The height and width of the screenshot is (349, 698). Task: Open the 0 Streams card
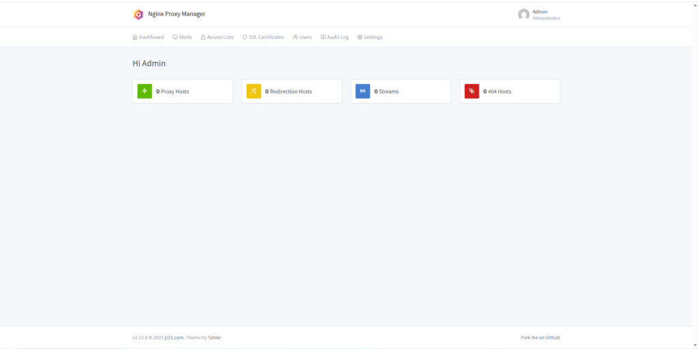401,91
